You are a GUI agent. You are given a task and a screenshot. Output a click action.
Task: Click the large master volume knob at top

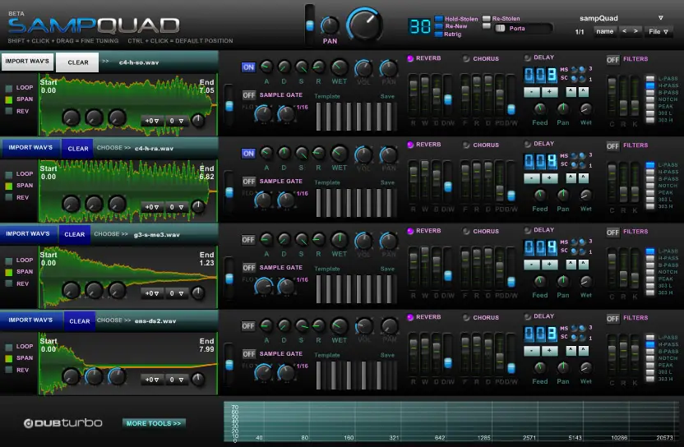tap(364, 25)
